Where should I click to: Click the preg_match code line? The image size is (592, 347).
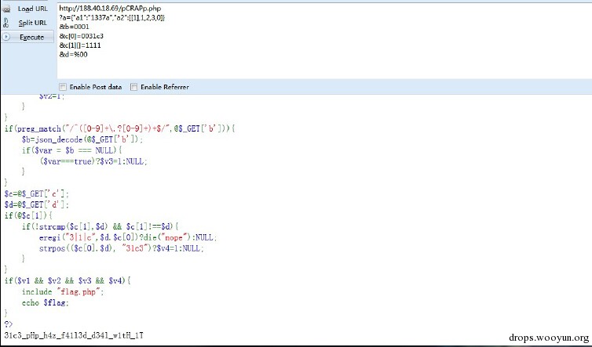(x=120, y=128)
